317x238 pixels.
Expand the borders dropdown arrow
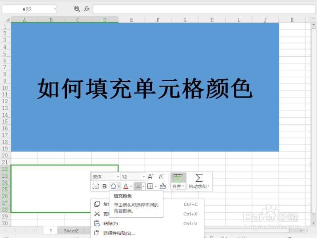tap(156, 186)
